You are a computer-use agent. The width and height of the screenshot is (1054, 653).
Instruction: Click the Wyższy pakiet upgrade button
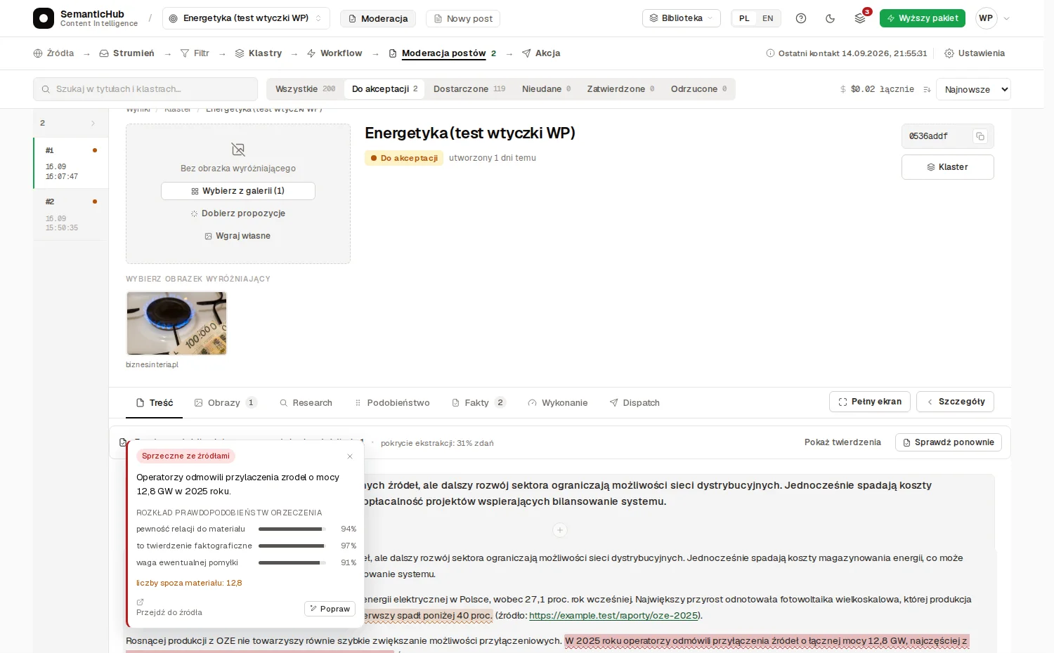[922, 18]
